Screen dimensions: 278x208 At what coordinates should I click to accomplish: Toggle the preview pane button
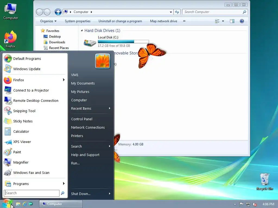click(x=232, y=21)
